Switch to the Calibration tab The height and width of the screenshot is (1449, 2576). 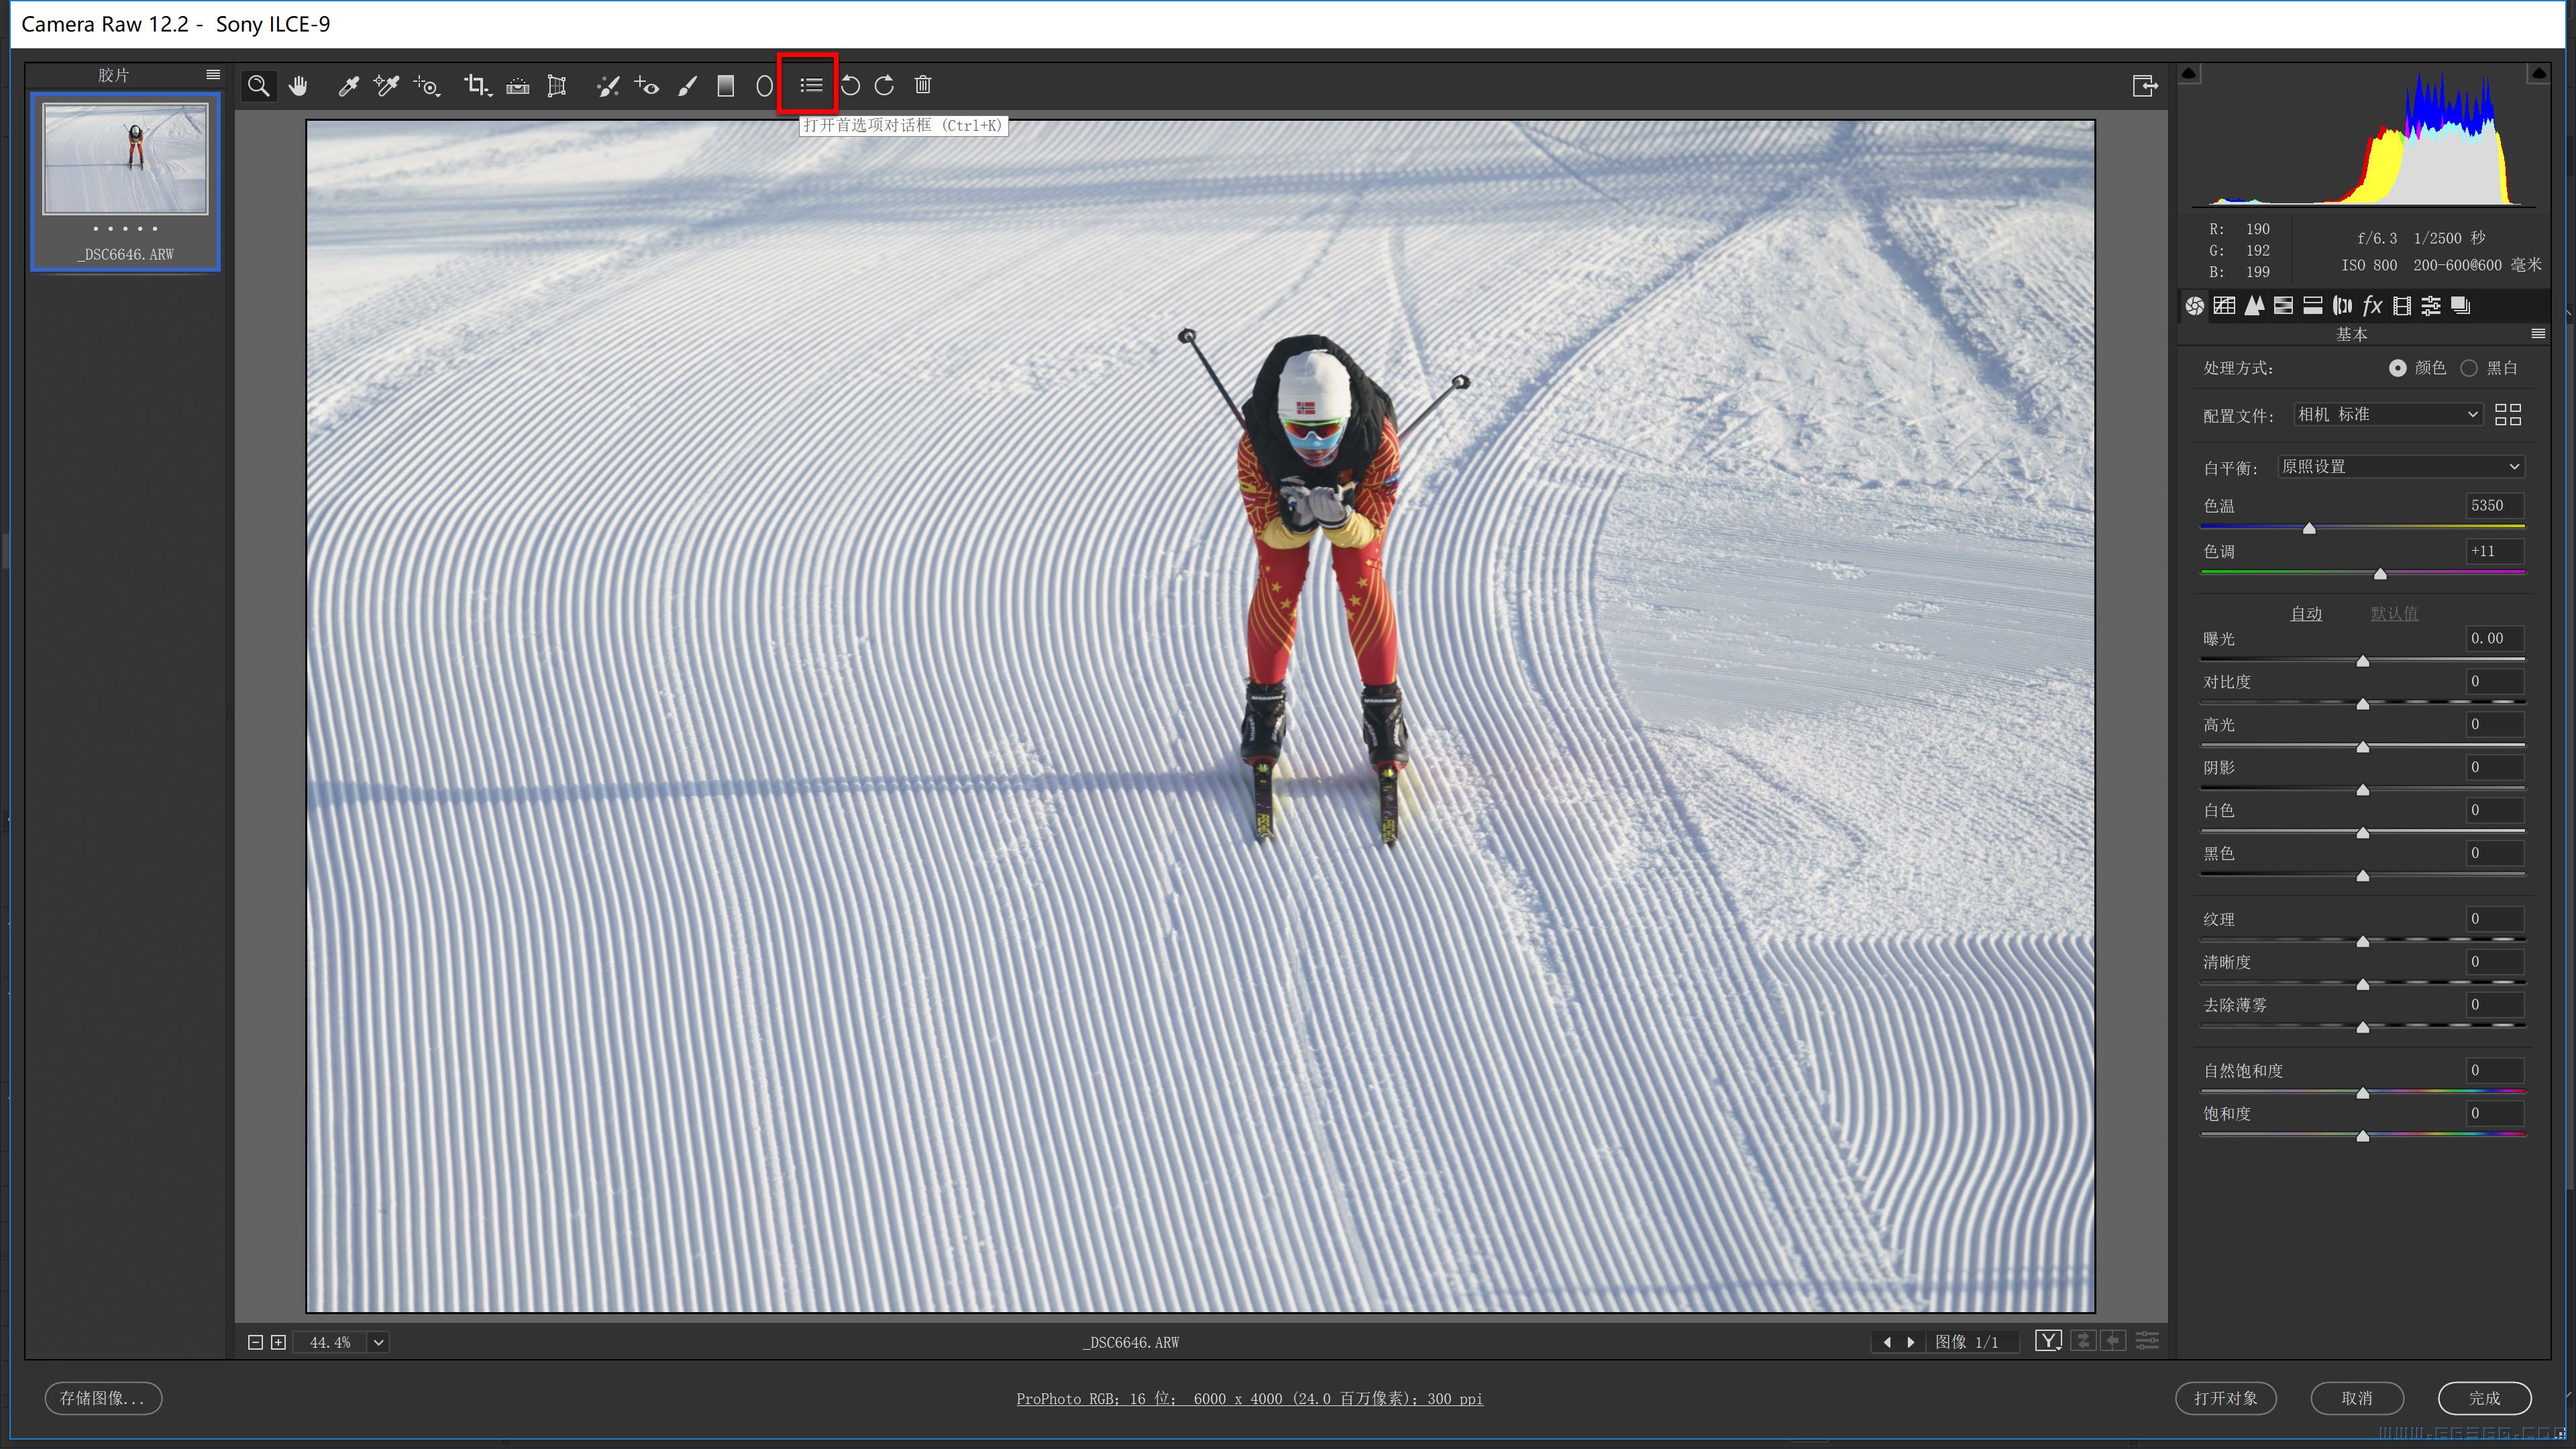[2402, 306]
